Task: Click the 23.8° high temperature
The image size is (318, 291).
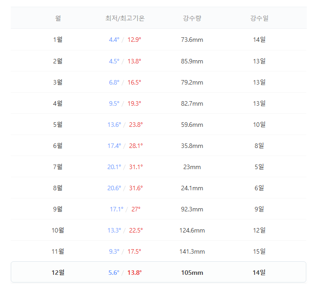Action: pyautogui.click(x=136, y=125)
